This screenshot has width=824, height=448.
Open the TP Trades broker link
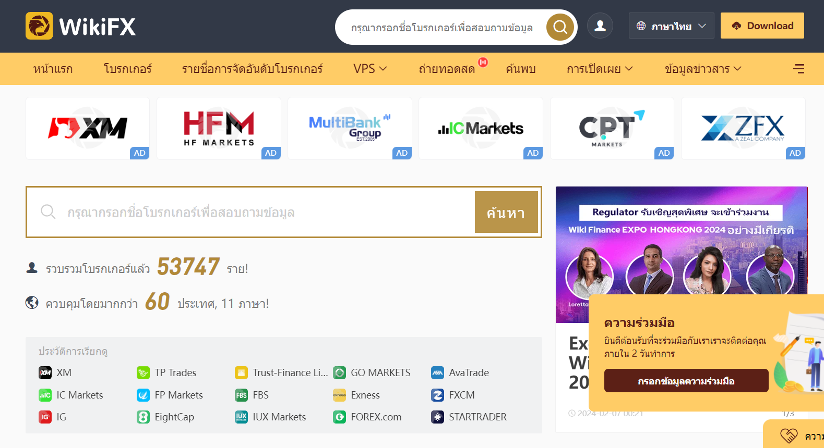point(175,372)
